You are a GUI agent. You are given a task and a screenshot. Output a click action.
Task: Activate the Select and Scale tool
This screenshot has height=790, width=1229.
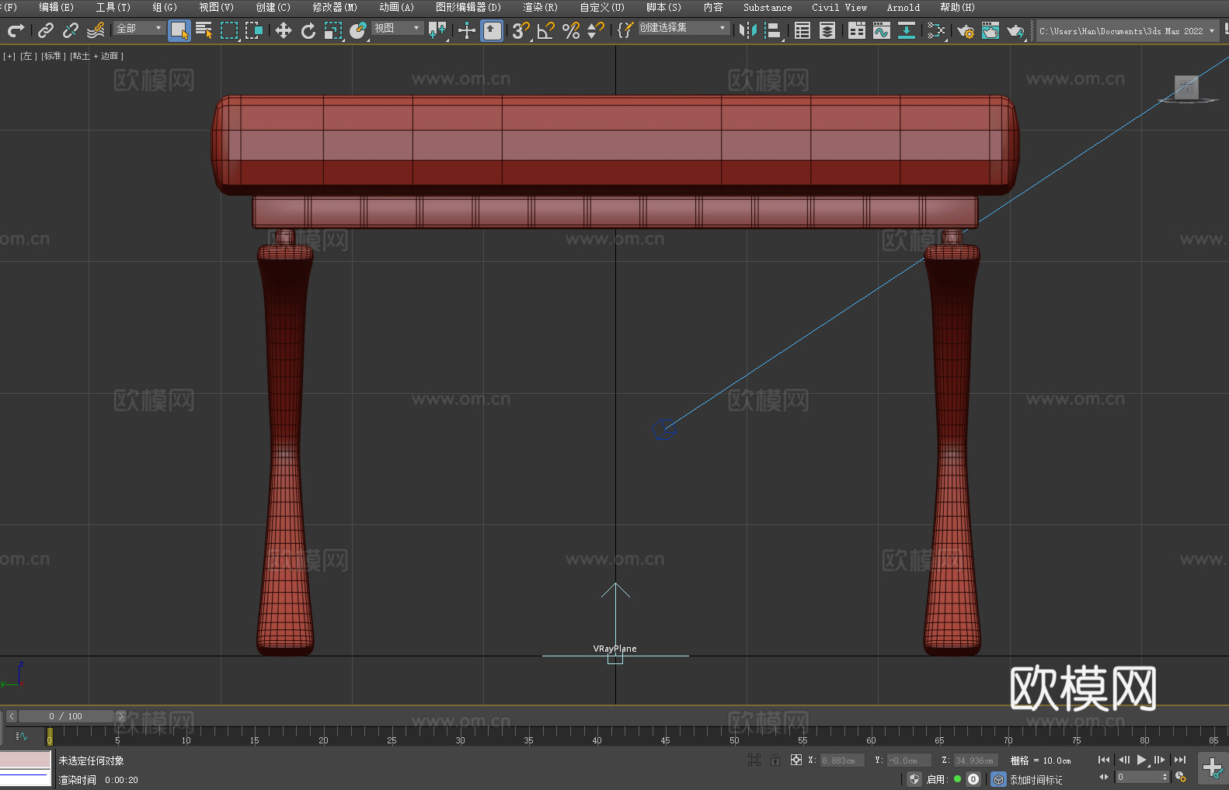(x=333, y=30)
